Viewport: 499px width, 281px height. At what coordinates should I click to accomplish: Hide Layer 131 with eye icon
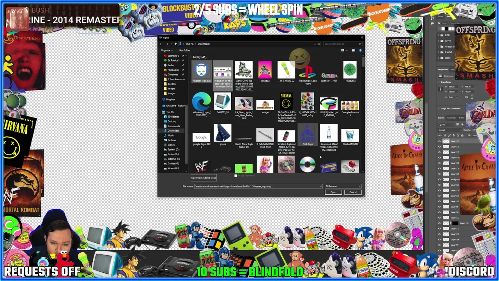[x=440, y=141]
